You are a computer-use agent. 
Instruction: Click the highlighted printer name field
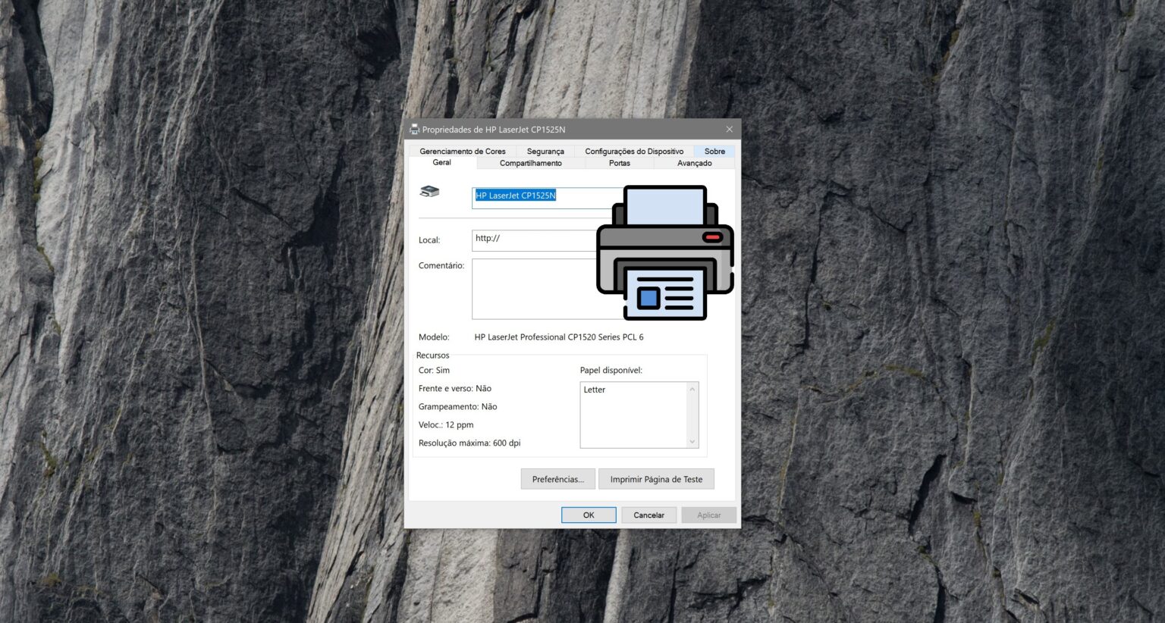tap(515, 196)
